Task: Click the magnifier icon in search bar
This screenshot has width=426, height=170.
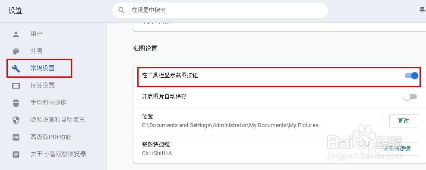Action: [x=121, y=10]
